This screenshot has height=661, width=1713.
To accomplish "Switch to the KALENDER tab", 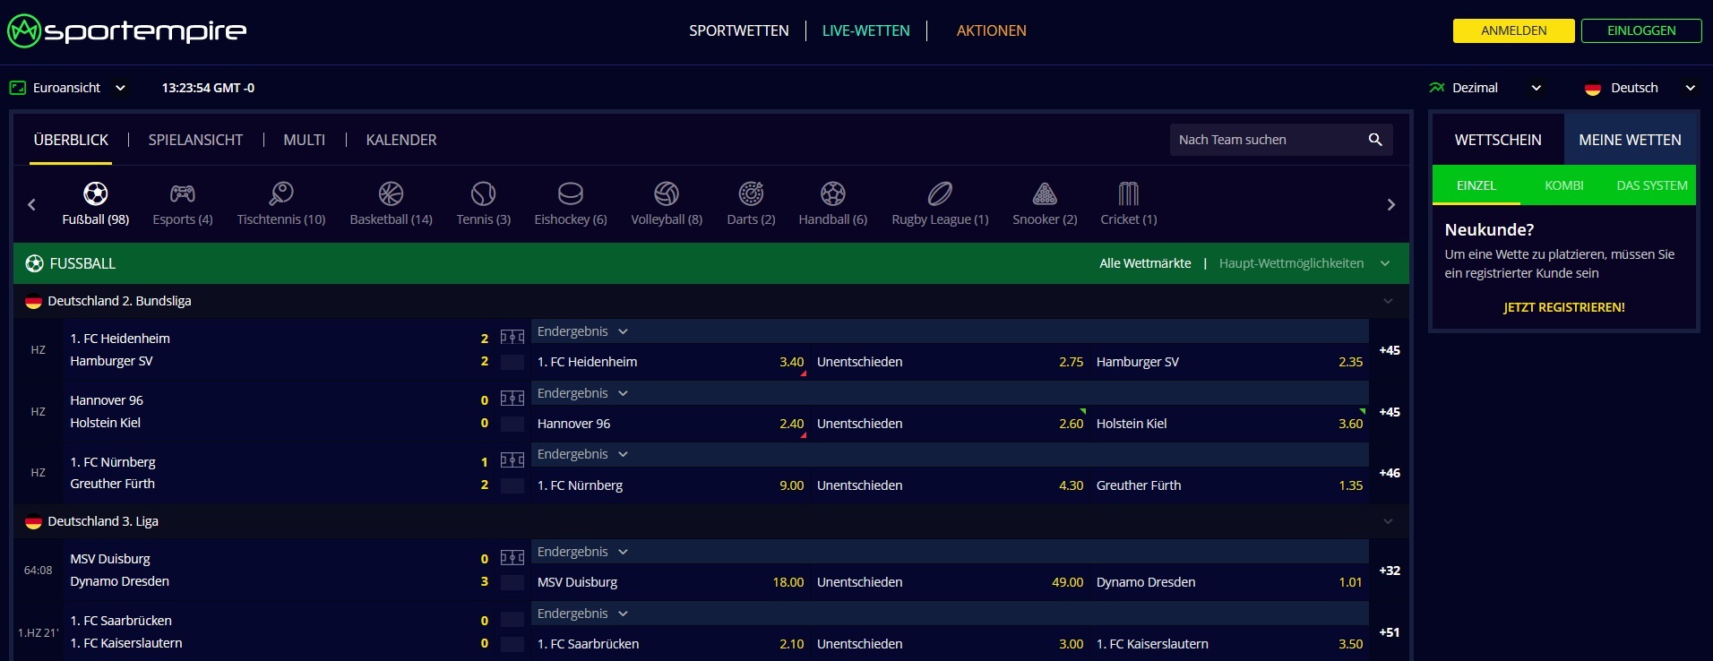I will tap(401, 140).
